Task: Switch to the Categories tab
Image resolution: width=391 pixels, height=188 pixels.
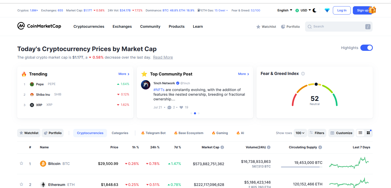Action: click(120, 133)
